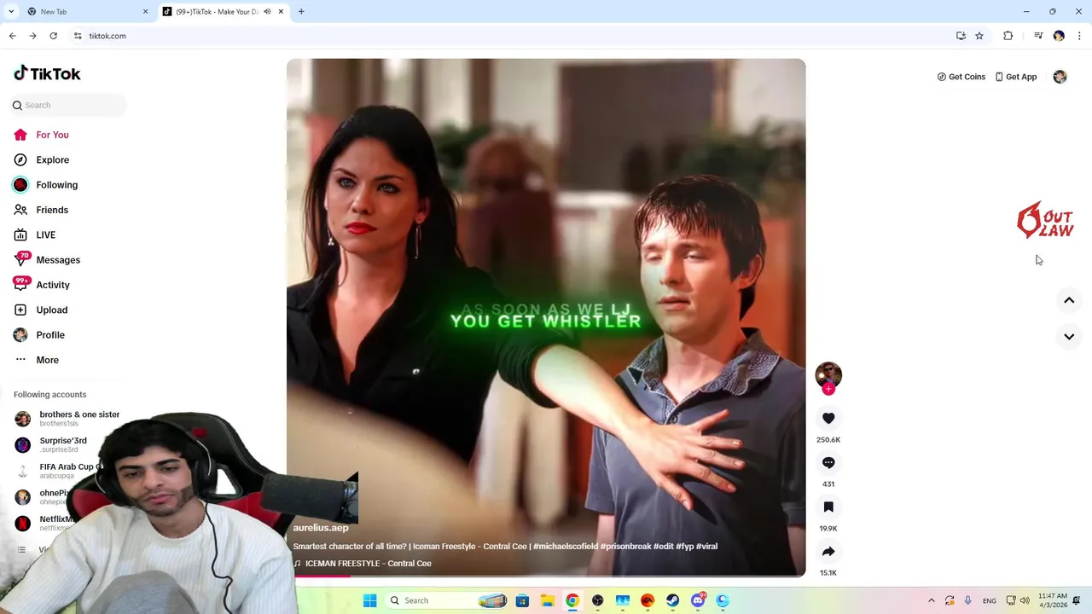Open the Following feed
The height and width of the screenshot is (614, 1092).
tap(45, 185)
